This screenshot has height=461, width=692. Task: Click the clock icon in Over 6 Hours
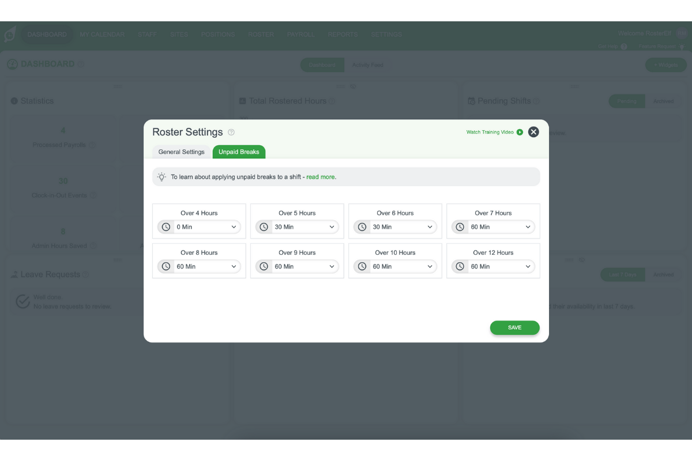point(362,227)
